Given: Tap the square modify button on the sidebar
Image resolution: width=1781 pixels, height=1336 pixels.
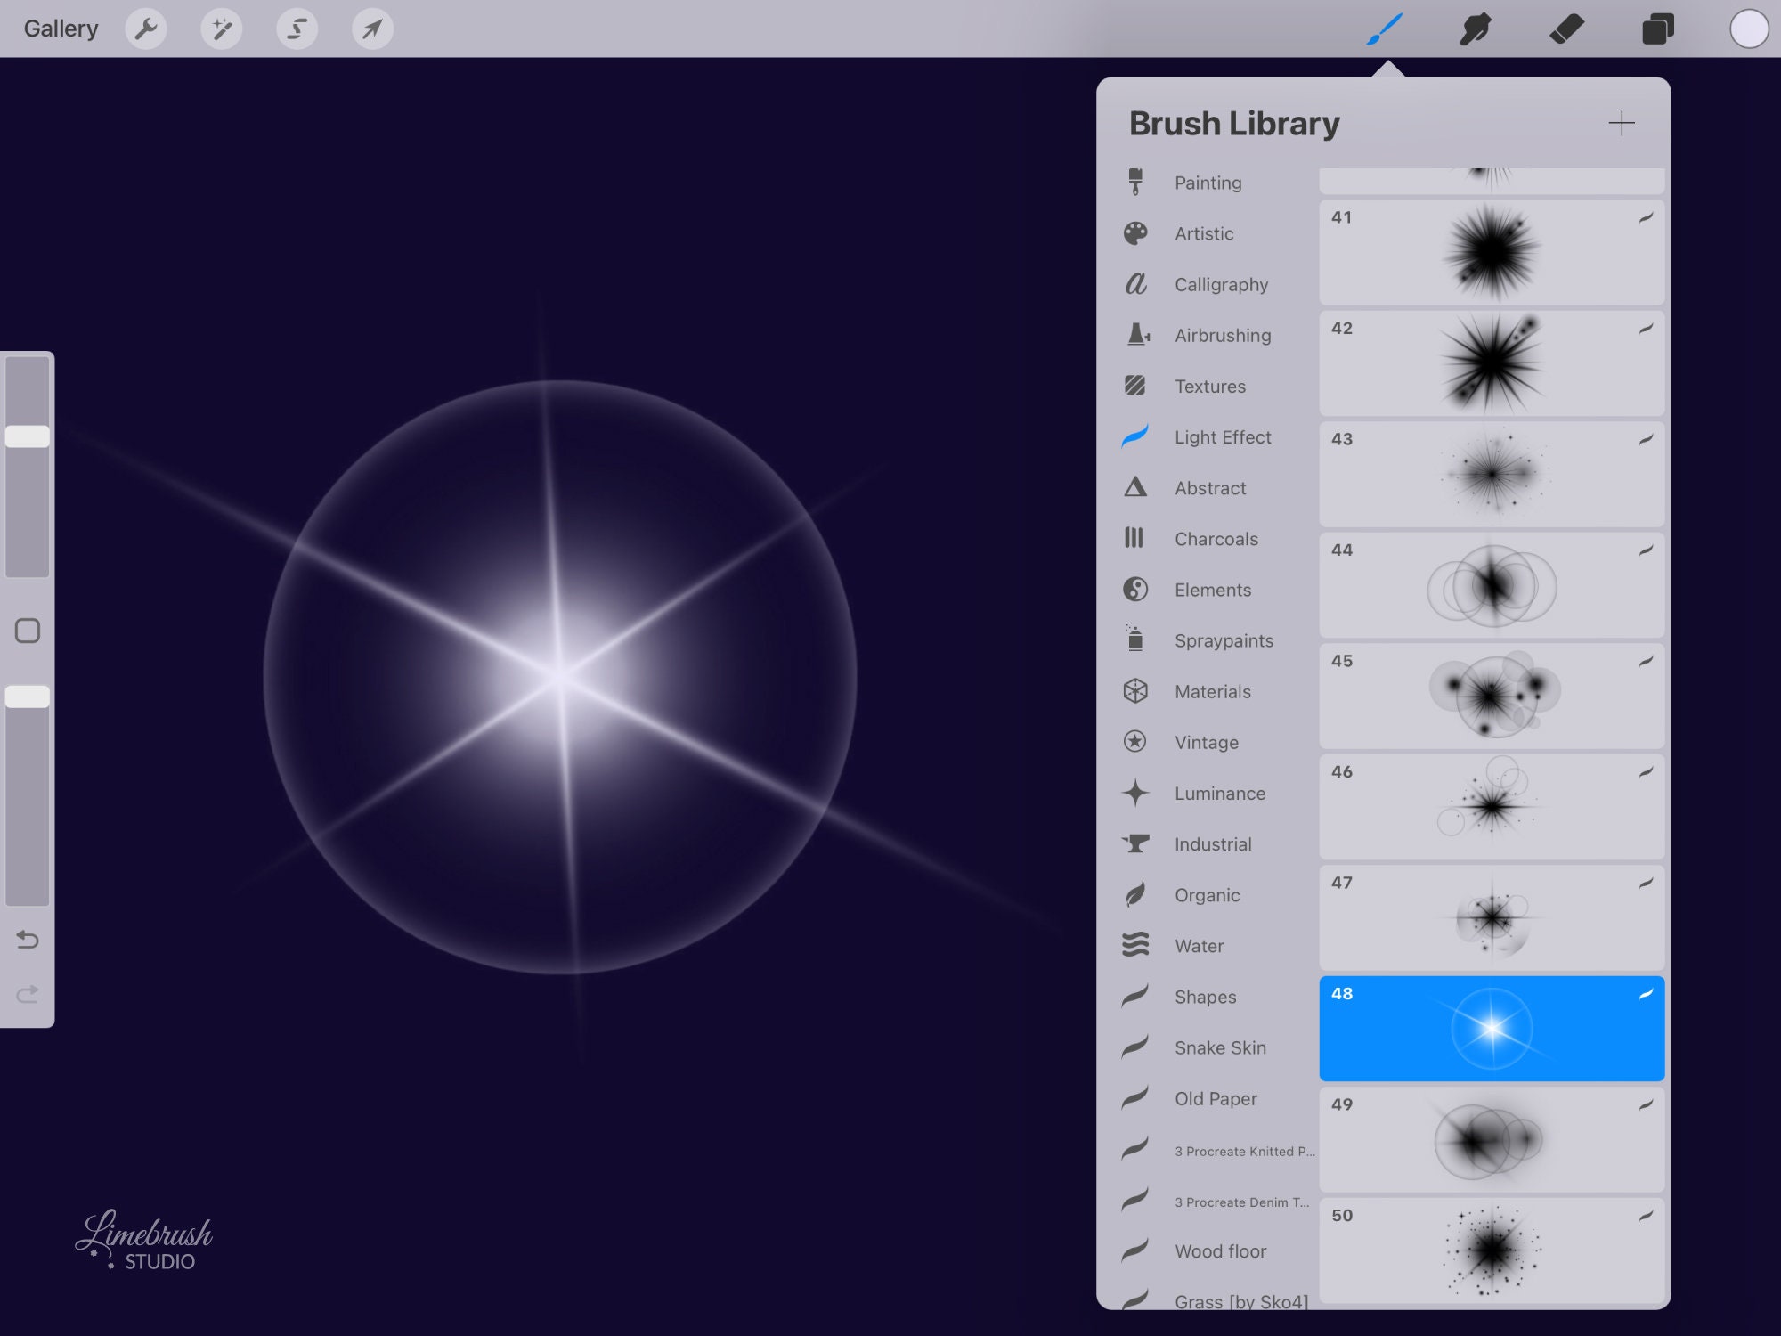Looking at the screenshot, I should tap(28, 630).
